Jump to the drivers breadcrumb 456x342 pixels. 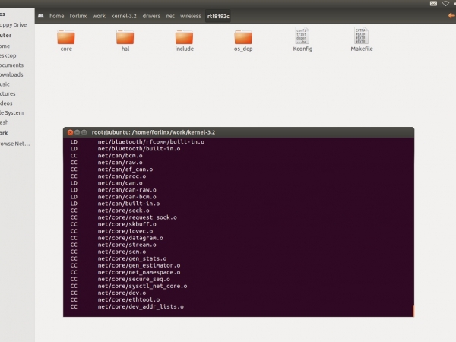pyautogui.click(x=153, y=16)
